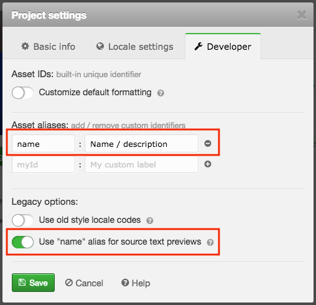Switch to the Basic info tab
This screenshot has height=305, width=316.
coord(48,47)
